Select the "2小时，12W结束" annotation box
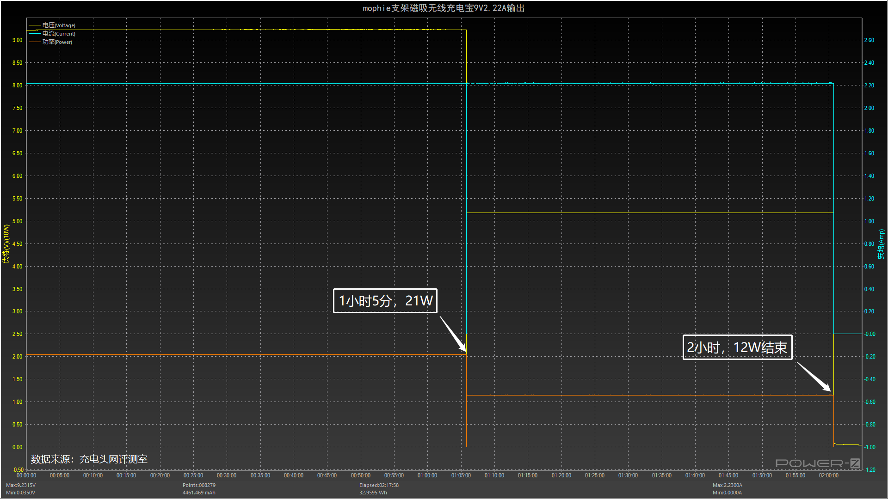888x499 pixels. (x=737, y=347)
